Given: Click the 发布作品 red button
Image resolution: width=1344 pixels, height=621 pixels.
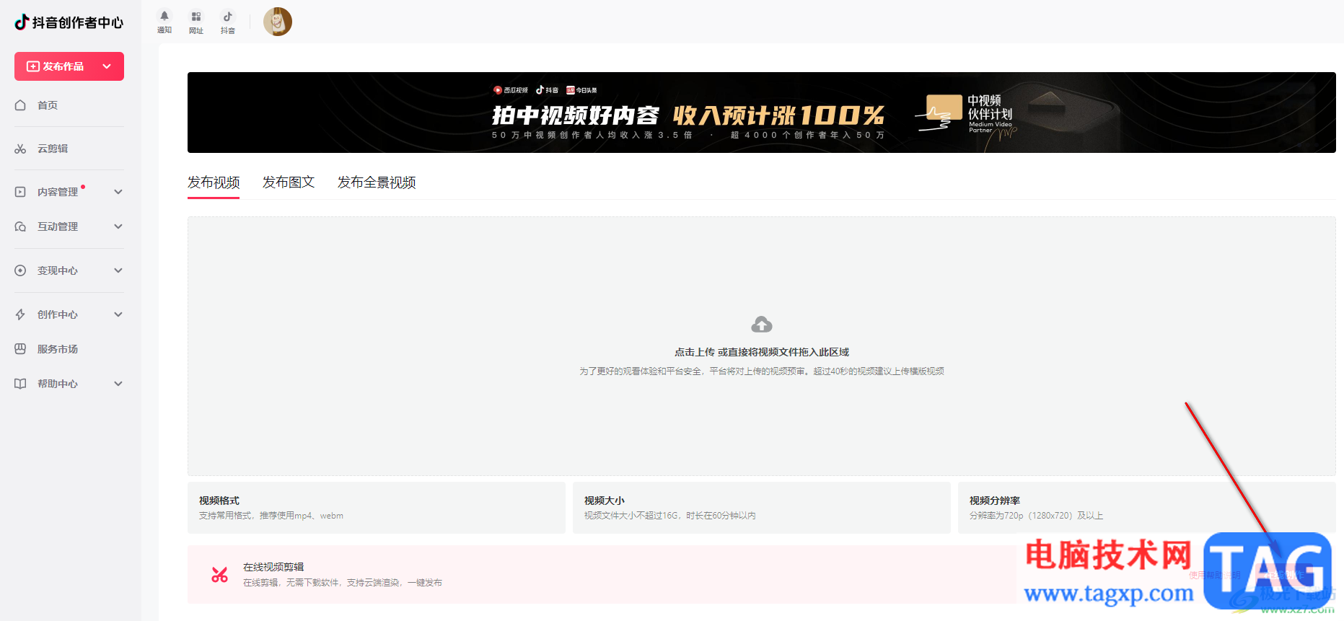Looking at the screenshot, I should coord(69,66).
